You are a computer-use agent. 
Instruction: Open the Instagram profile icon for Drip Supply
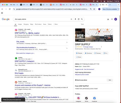click(x=78, y=98)
